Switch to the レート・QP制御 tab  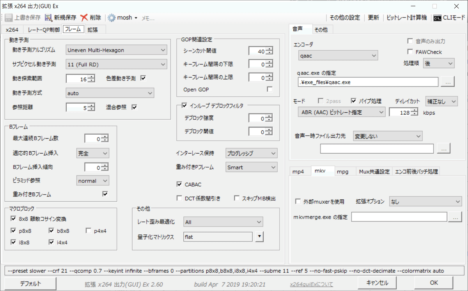coord(44,30)
